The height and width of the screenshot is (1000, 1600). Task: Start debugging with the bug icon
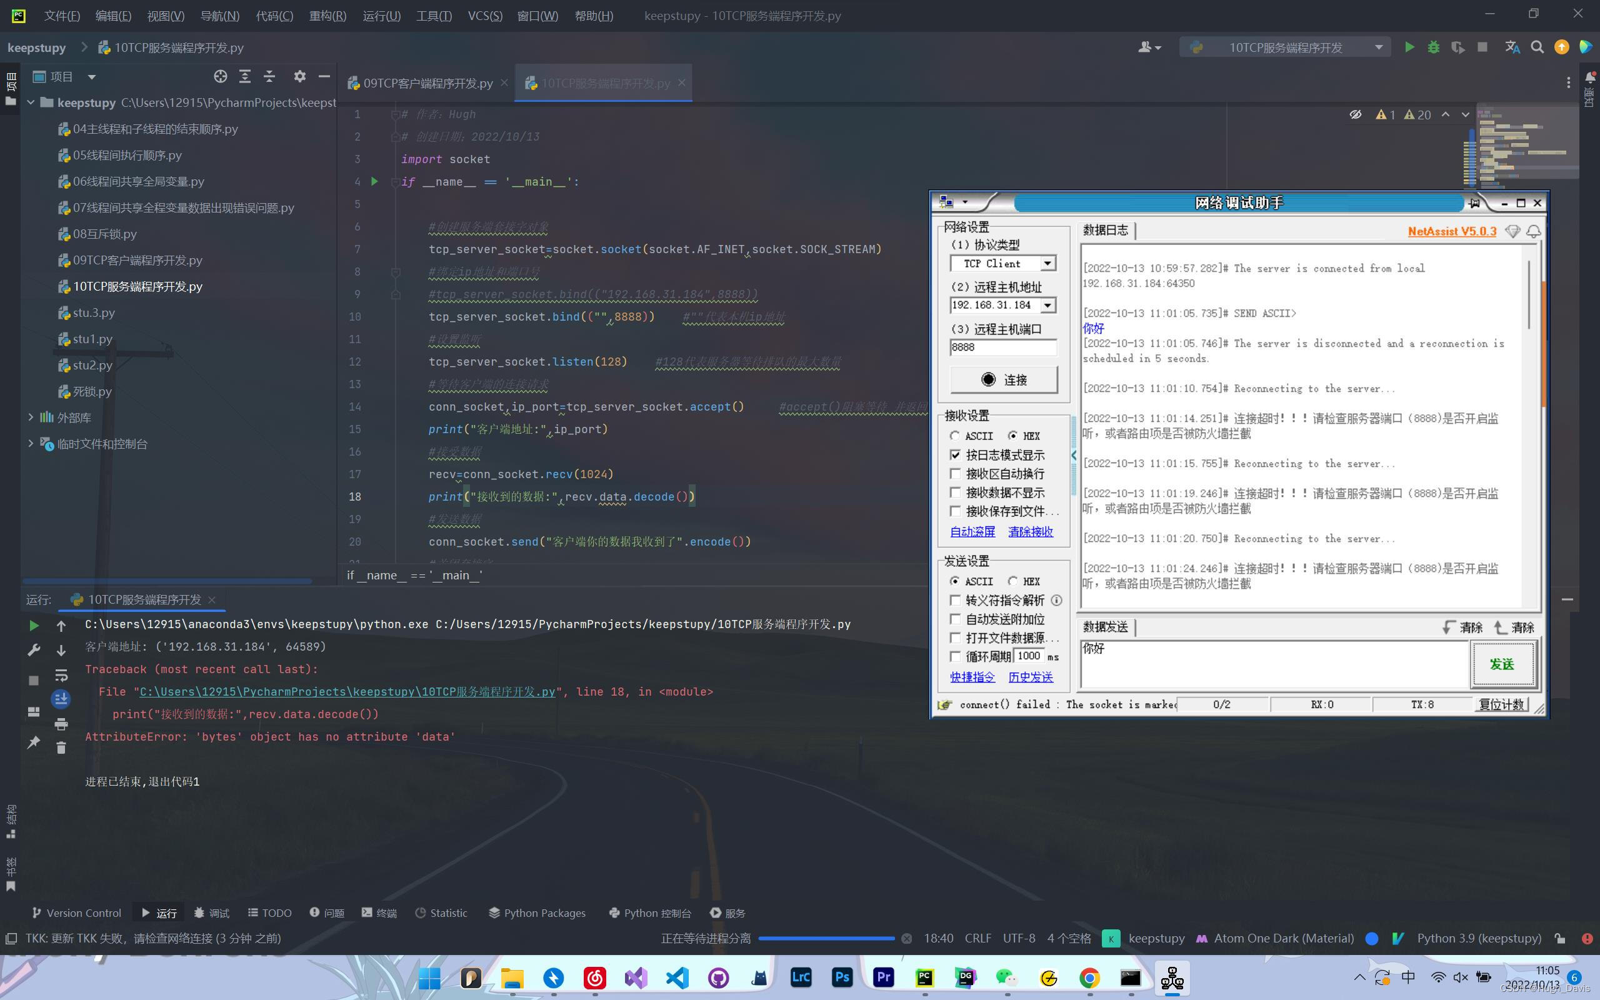tap(1432, 47)
